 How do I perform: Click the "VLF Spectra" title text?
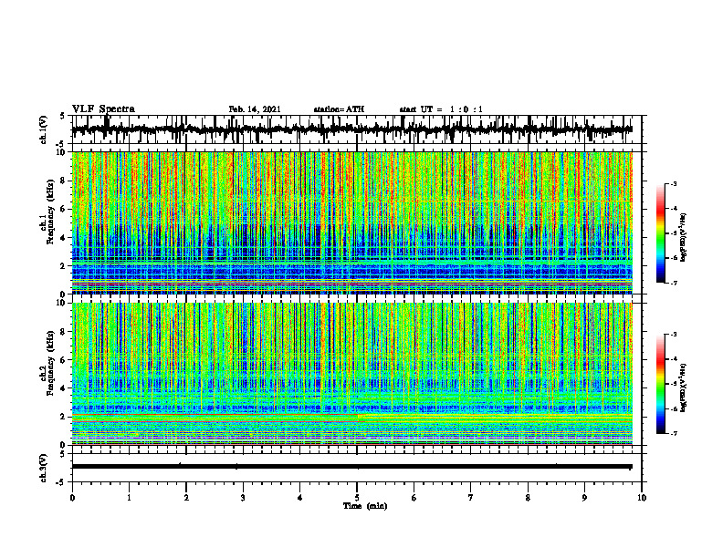(103, 109)
